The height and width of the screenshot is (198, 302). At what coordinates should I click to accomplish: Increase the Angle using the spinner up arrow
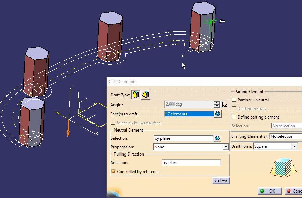point(216,103)
